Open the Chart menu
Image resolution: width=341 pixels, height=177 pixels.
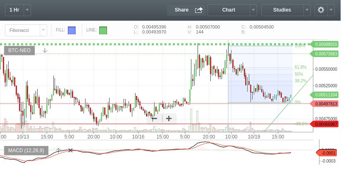229,10
